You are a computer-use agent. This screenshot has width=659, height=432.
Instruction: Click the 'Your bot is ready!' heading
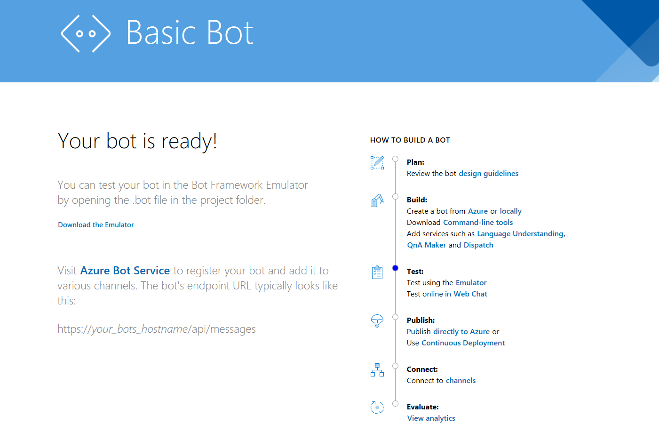[x=137, y=141]
